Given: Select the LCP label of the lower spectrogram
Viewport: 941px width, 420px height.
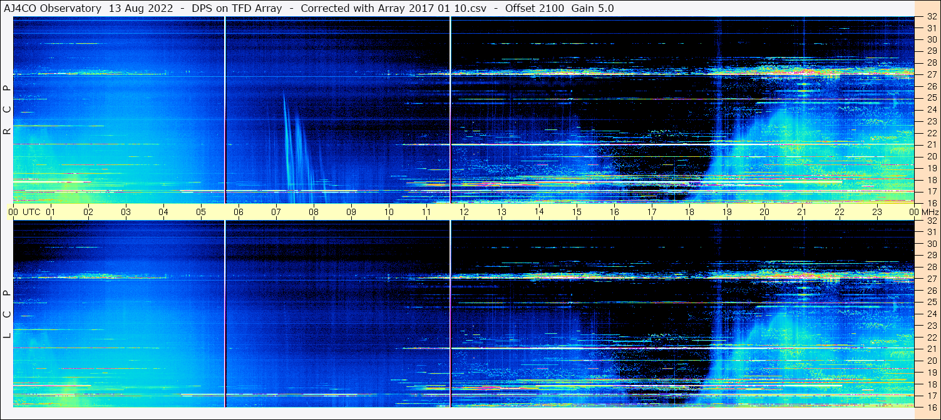Looking at the screenshot, I should (8, 314).
